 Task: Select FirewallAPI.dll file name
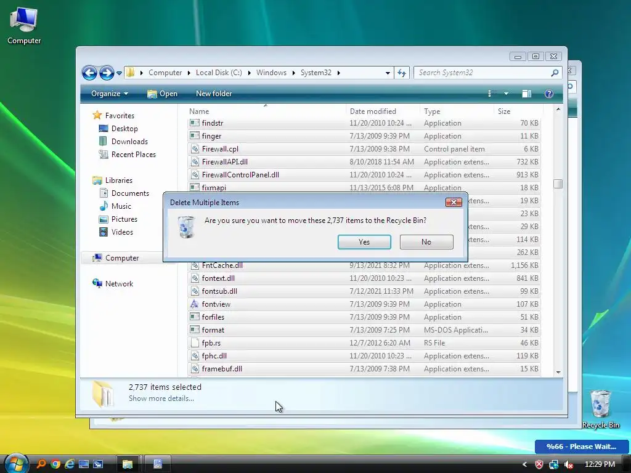(x=224, y=162)
